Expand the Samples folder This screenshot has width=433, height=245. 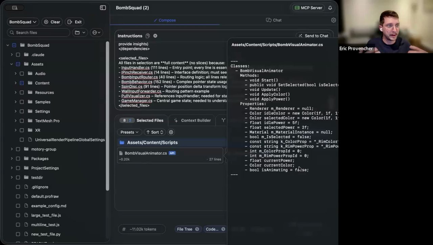15,102
